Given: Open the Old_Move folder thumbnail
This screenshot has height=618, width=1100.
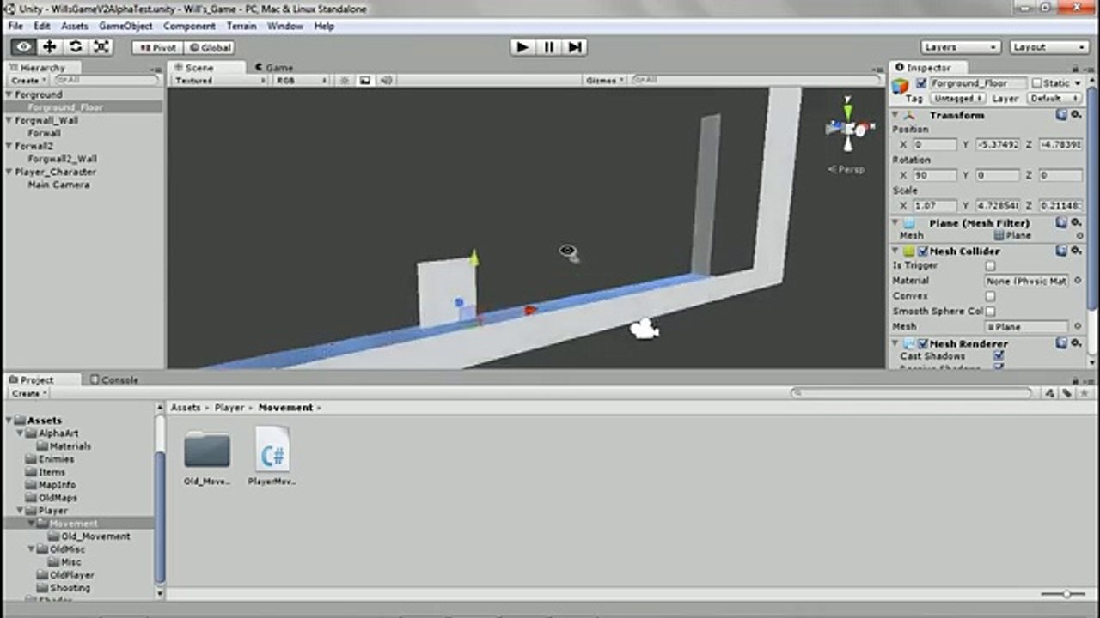Looking at the screenshot, I should click(x=207, y=457).
